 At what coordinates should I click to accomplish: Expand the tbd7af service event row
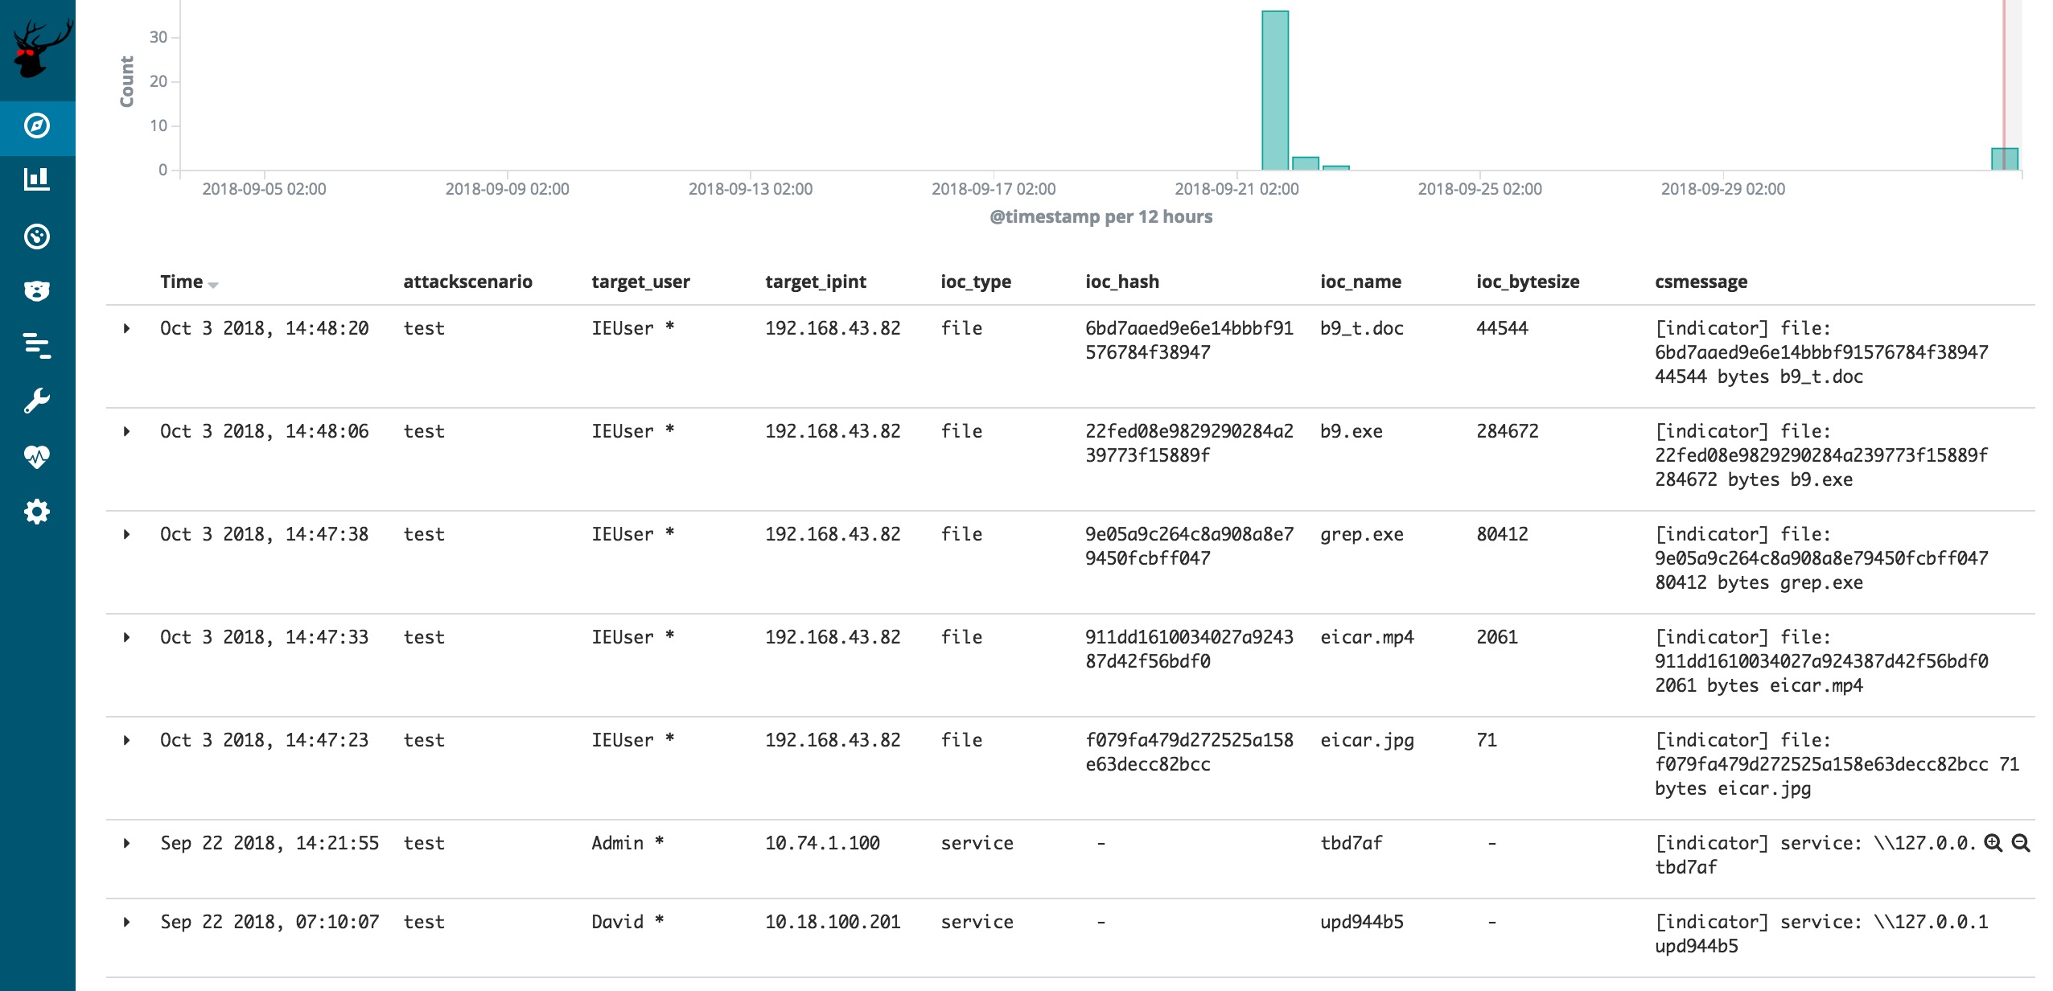point(126,843)
